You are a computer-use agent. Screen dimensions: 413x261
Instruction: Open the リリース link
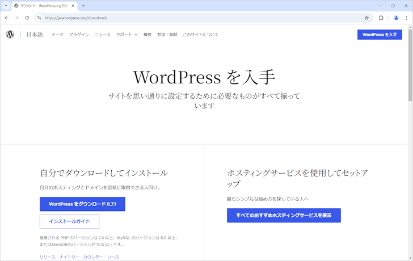pyautogui.click(x=48, y=257)
